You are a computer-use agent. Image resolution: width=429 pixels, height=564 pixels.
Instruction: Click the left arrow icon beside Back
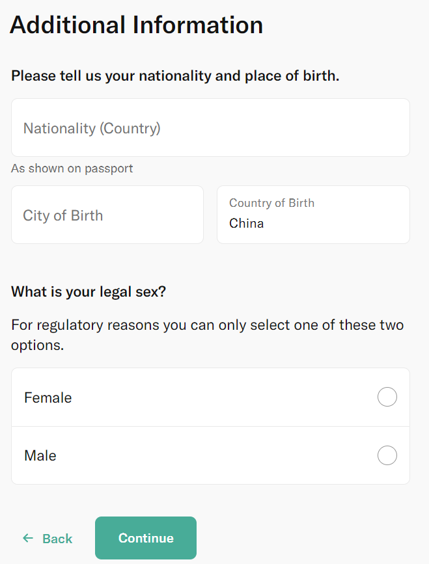coord(28,538)
